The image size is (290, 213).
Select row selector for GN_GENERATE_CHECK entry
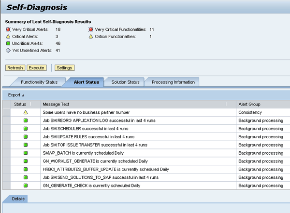tap(6, 186)
